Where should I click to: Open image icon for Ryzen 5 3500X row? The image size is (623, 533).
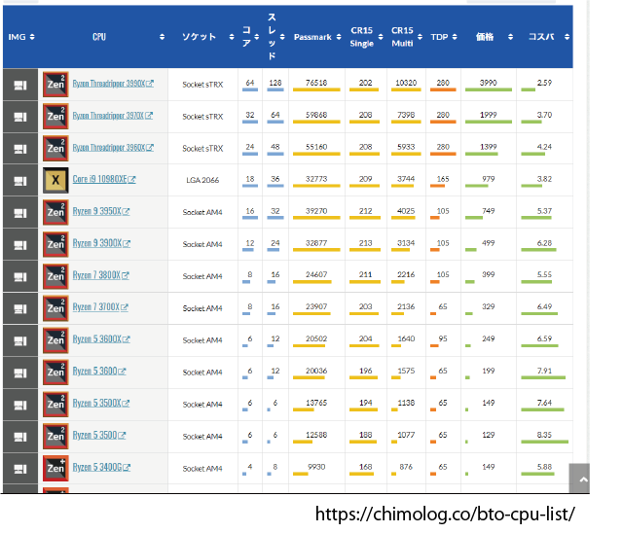coord(20,406)
